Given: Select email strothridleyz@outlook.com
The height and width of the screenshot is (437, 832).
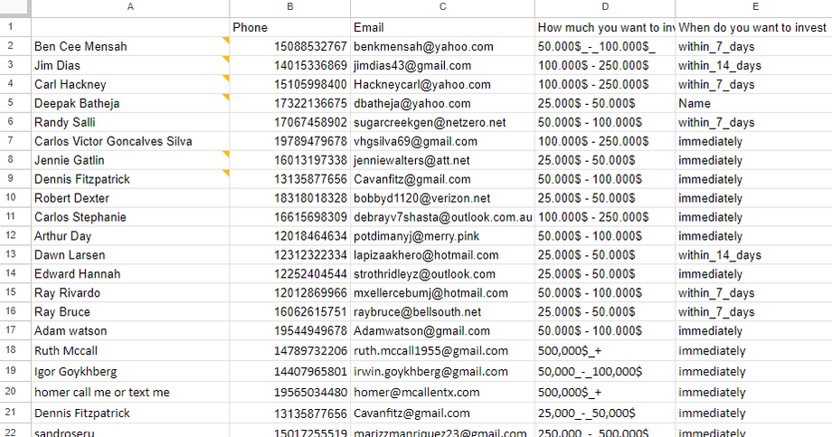Looking at the screenshot, I should tap(442, 273).
